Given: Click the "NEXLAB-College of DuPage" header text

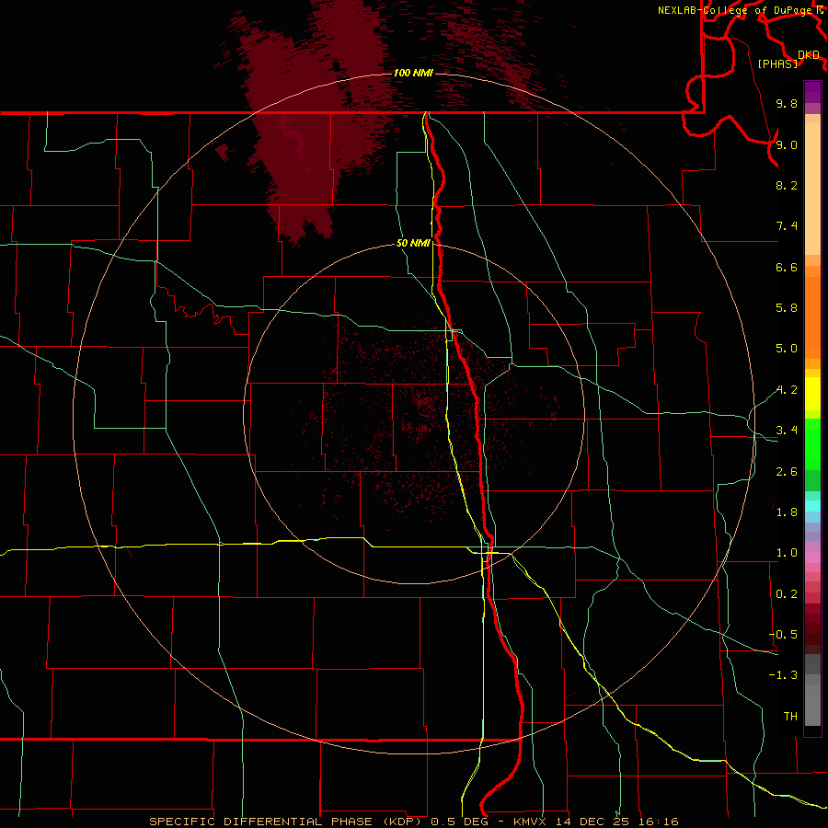Looking at the screenshot, I should point(736,10).
